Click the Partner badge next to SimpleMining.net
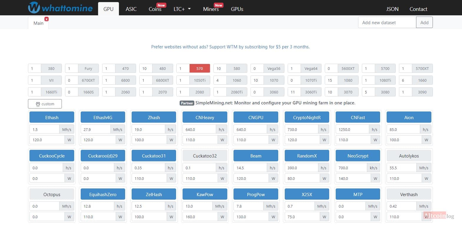Viewport: 462px width, 225px height. [187, 103]
